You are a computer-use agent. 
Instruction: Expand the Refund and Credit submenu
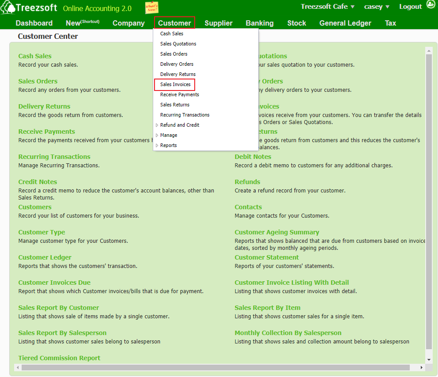[179, 125]
